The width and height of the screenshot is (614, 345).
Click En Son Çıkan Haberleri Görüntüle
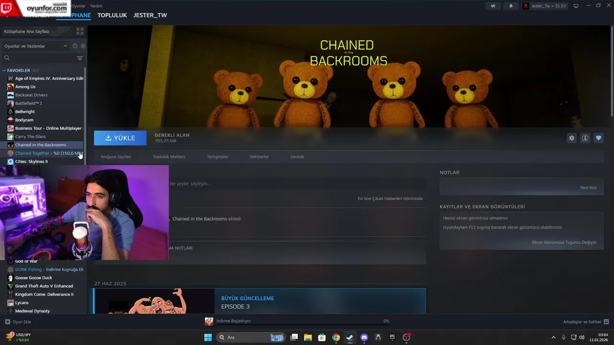(x=390, y=198)
